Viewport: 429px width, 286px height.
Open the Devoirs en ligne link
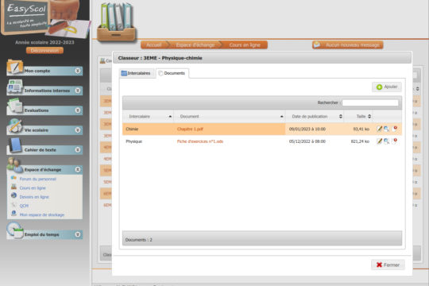[34, 197]
